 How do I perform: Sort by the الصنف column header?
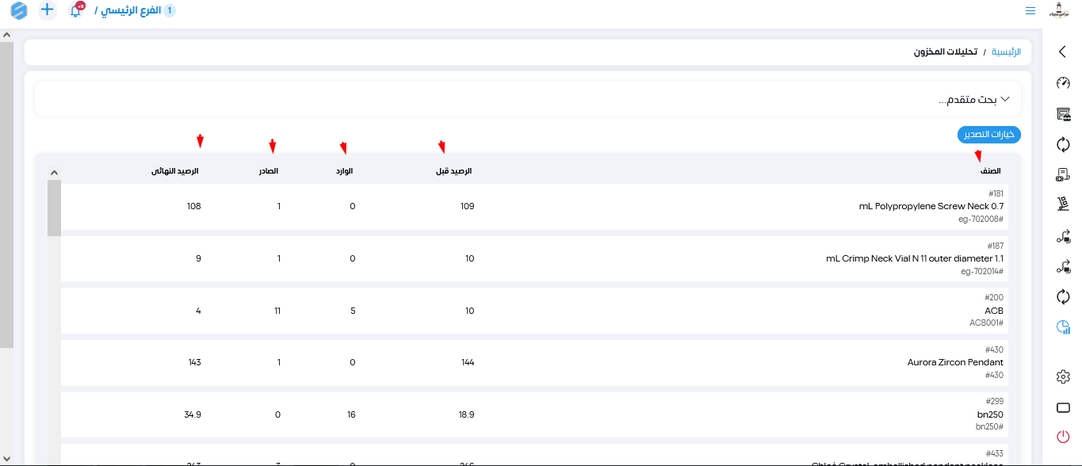(990, 171)
